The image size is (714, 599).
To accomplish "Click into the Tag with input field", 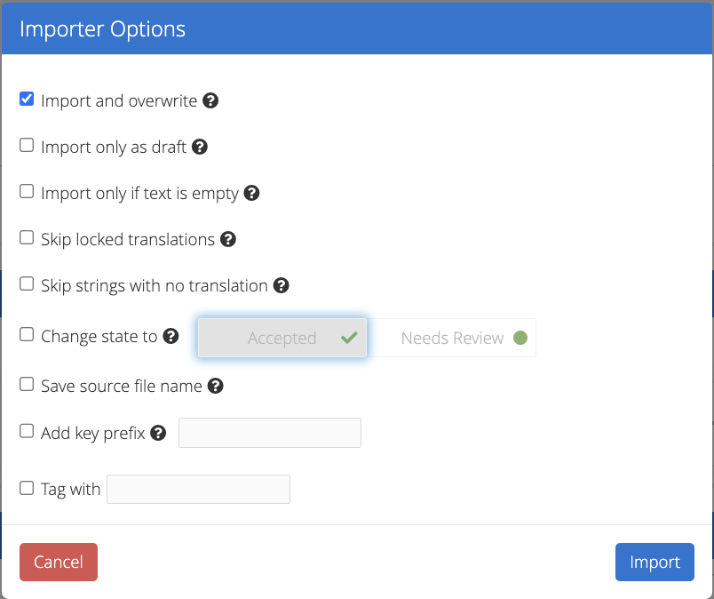I will tap(199, 489).
